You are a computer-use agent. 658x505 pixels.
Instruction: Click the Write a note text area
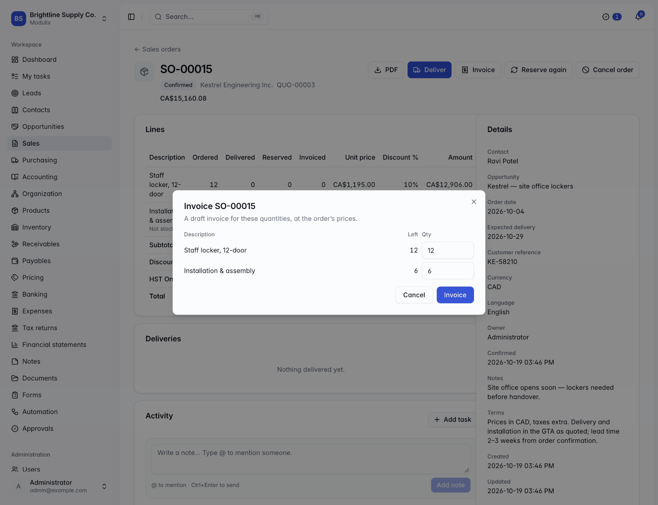coord(311,459)
